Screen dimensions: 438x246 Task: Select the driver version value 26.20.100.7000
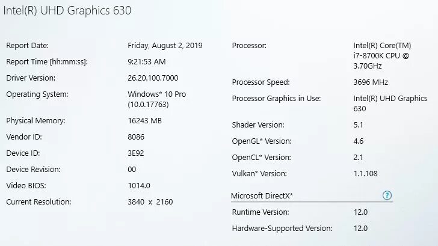coord(153,78)
